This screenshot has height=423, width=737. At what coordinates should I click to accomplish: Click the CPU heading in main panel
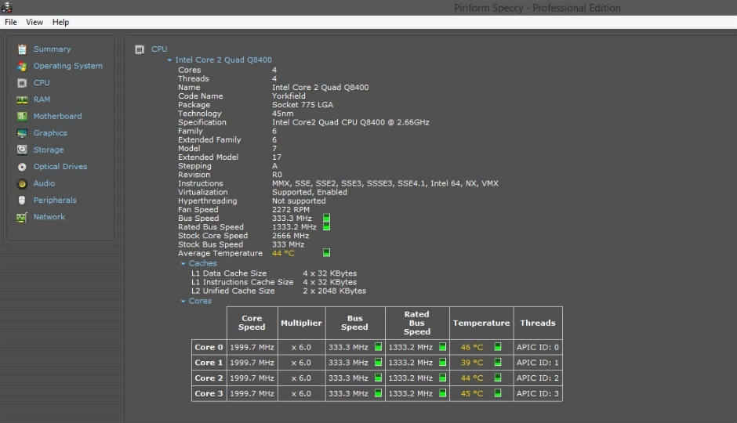(x=159, y=49)
